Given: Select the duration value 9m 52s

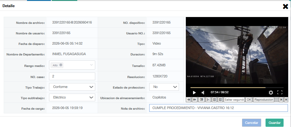Looking at the screenshot, I should tap(158, 54).
